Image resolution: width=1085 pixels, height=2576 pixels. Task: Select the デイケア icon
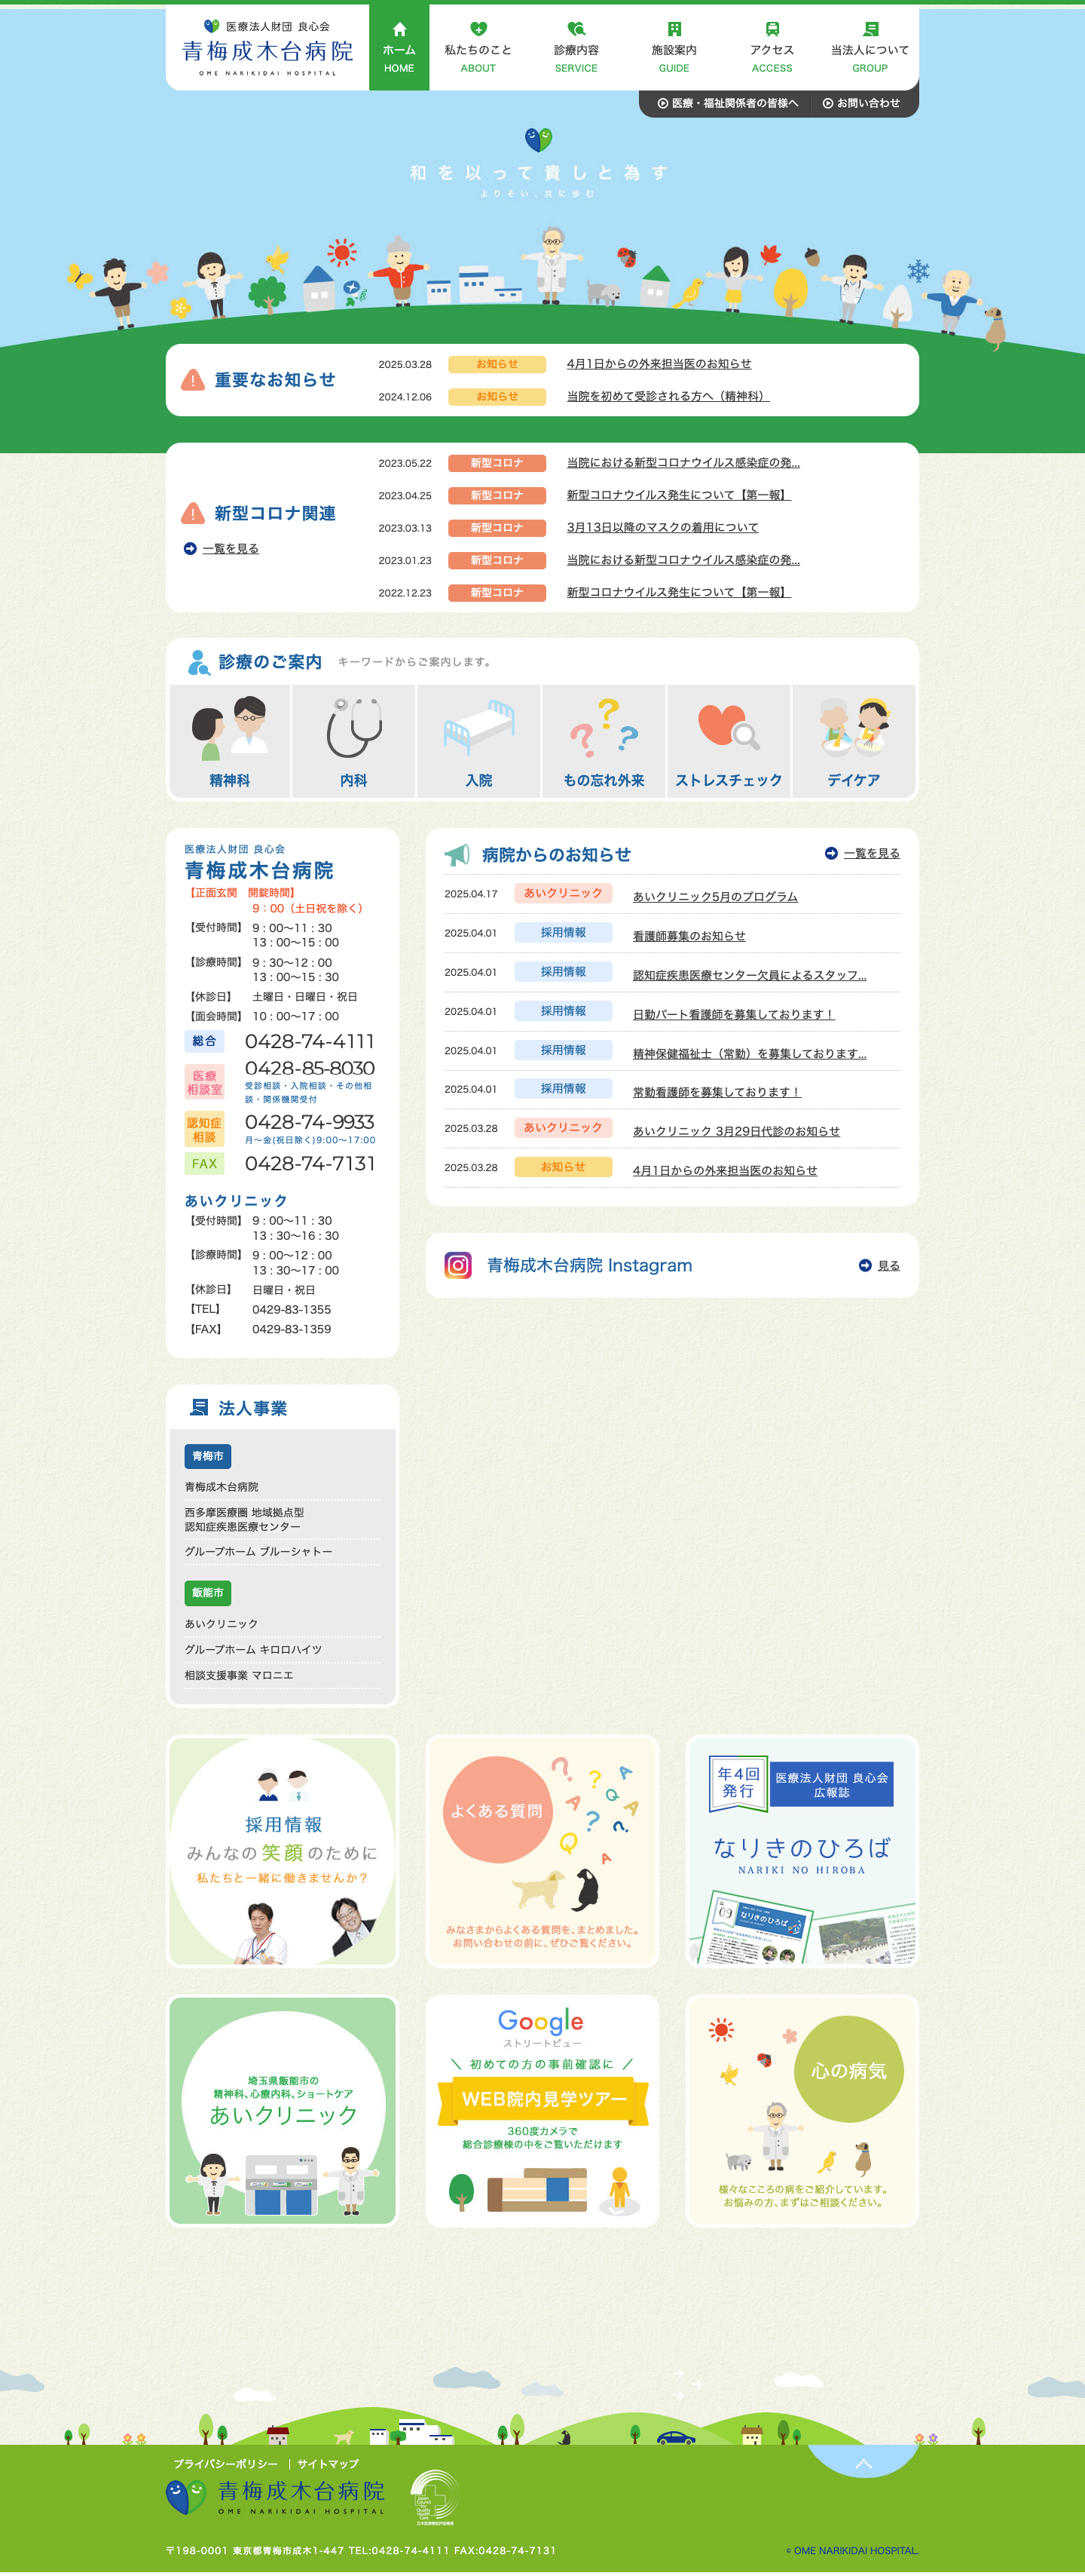pyautogui.click(x=853, y=741)
